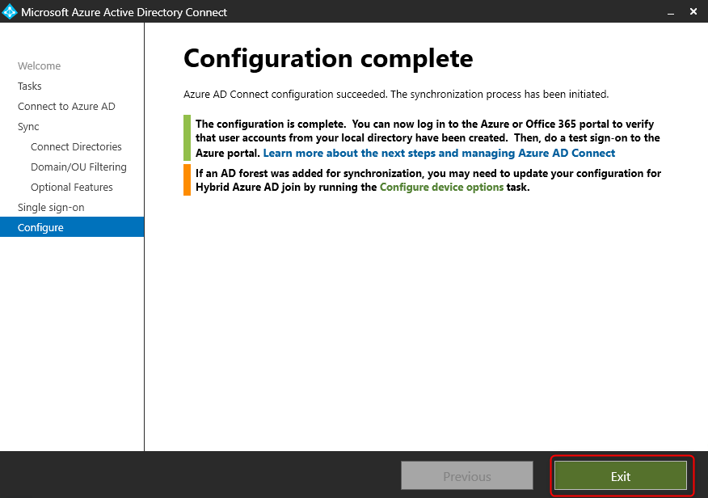Select Welcome in the sidebar
Image resolution: width=708 pixels, height=498 pixels.
tap(39, 65)
